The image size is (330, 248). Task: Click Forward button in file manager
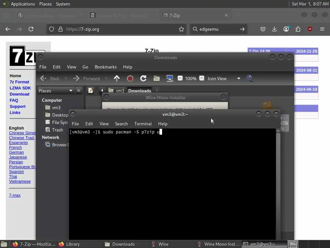pos(86,78)
